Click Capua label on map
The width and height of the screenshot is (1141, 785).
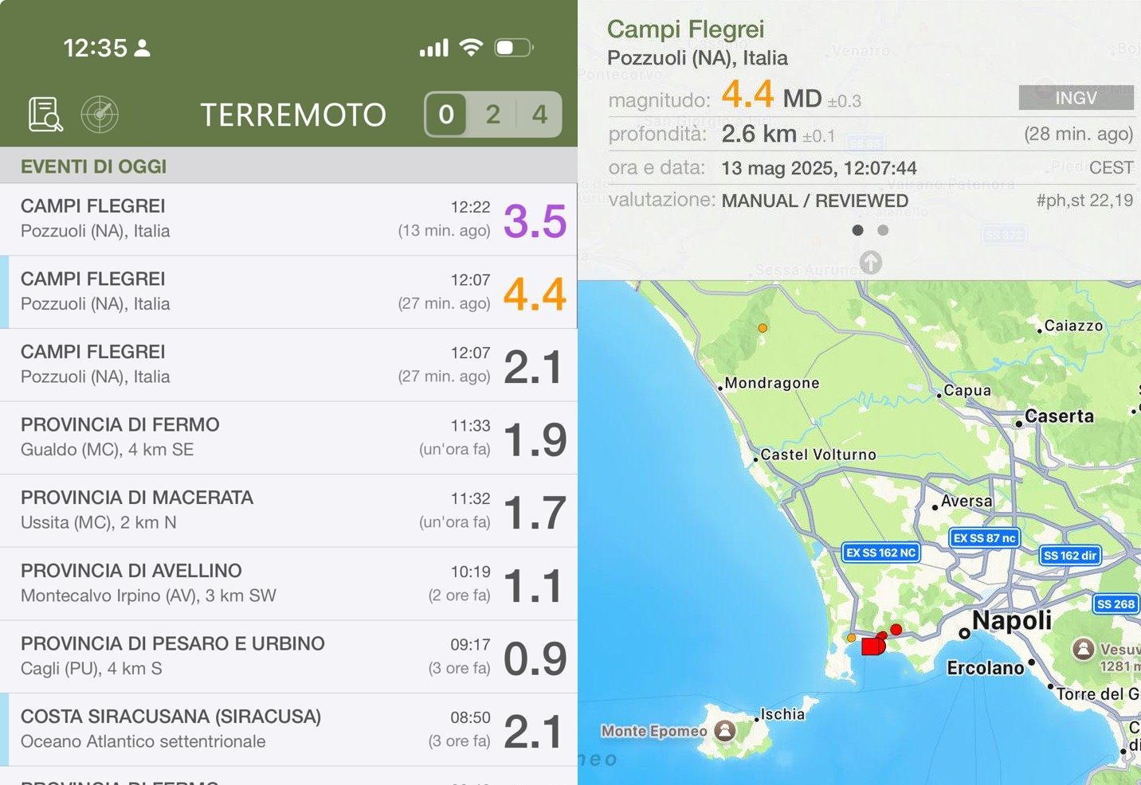pyautogui.click(x=967, y=390)
